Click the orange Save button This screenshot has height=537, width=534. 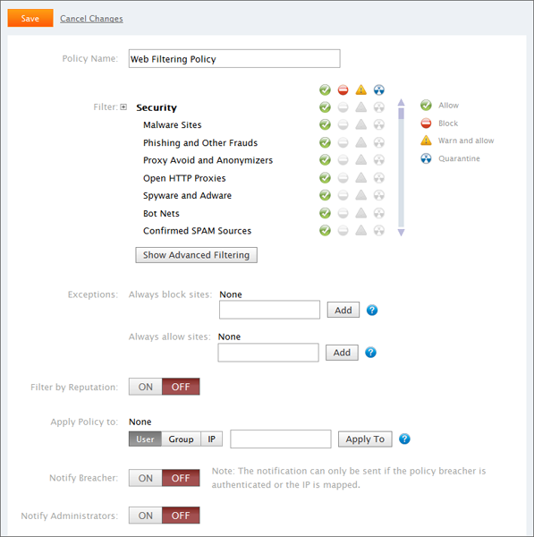tap(30, 18)
